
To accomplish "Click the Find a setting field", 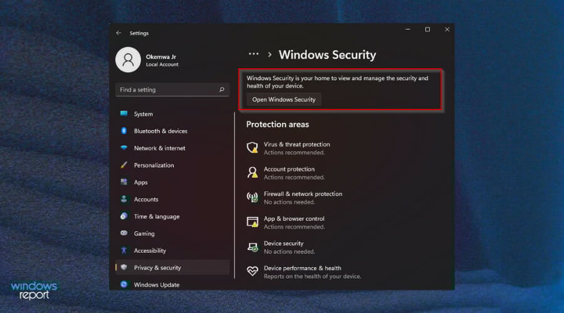I will tap(172, 90).
